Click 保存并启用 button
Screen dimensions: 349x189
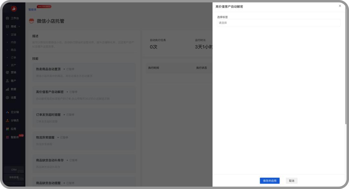click(270, 181)
